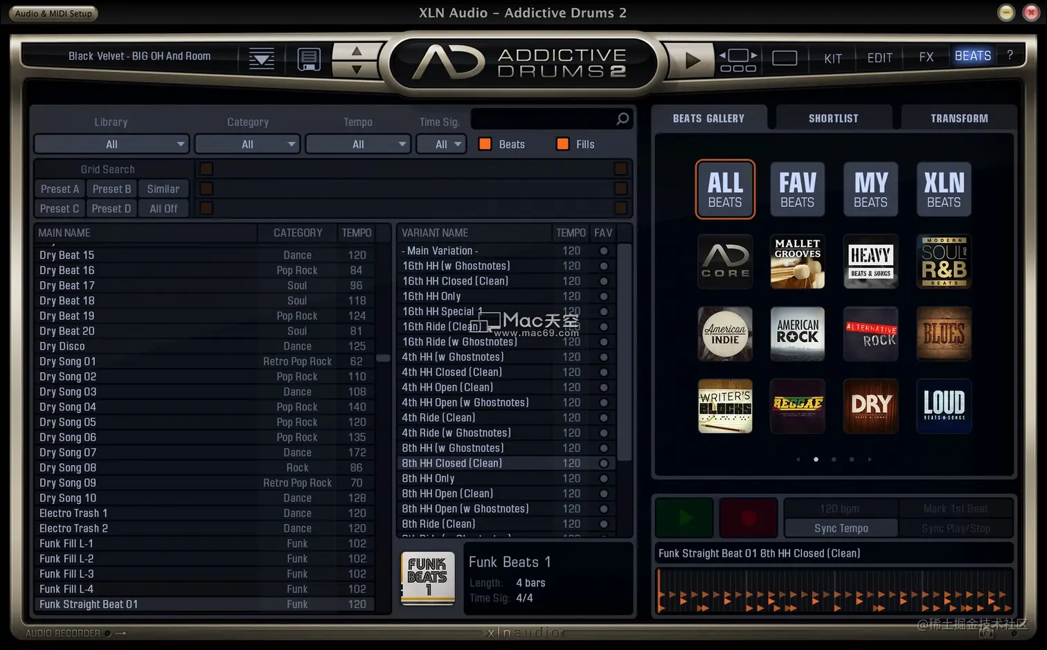The width and height of the screenshot is (1047, 650).
Task: Open Audio & MIDI Setup
Action: coord(53,13)
